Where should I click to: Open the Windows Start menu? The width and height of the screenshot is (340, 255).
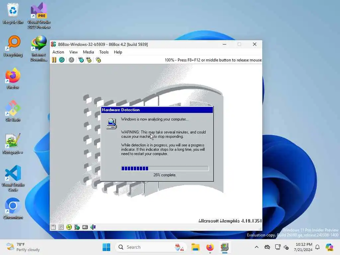(106, 247)
